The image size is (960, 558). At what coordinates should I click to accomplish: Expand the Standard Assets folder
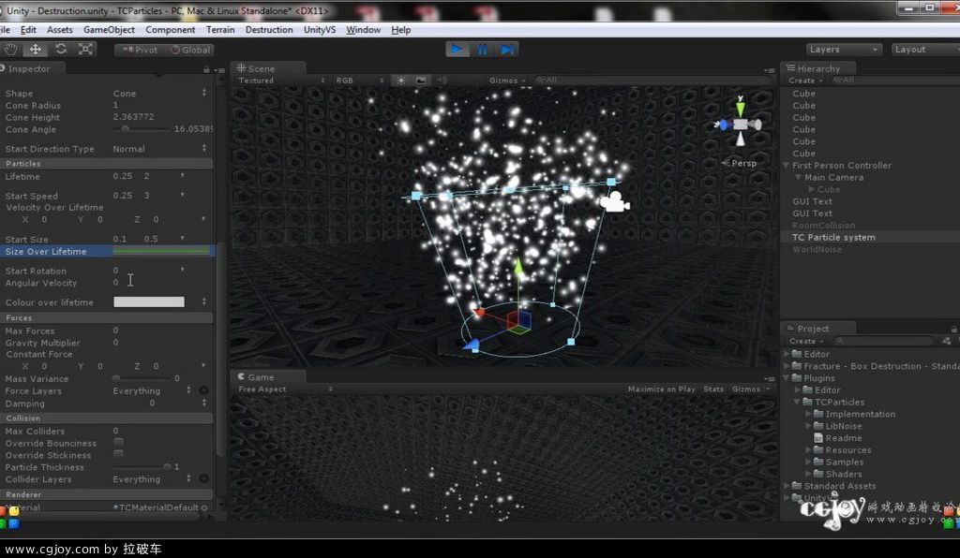coord(787,486)
